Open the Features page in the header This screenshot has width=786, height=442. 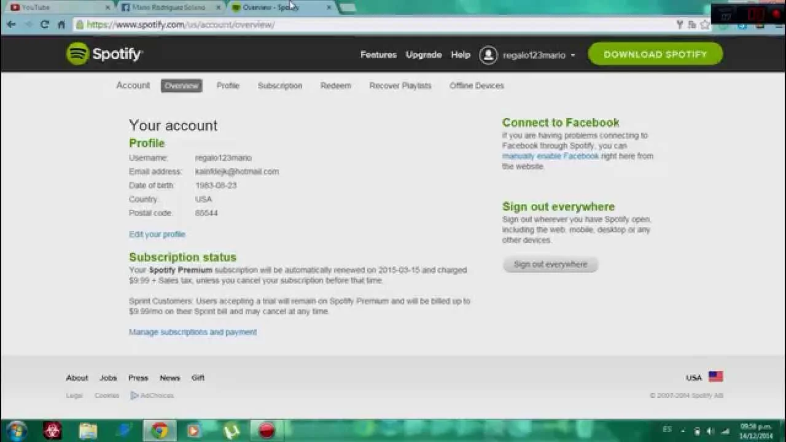coord(378,55)
